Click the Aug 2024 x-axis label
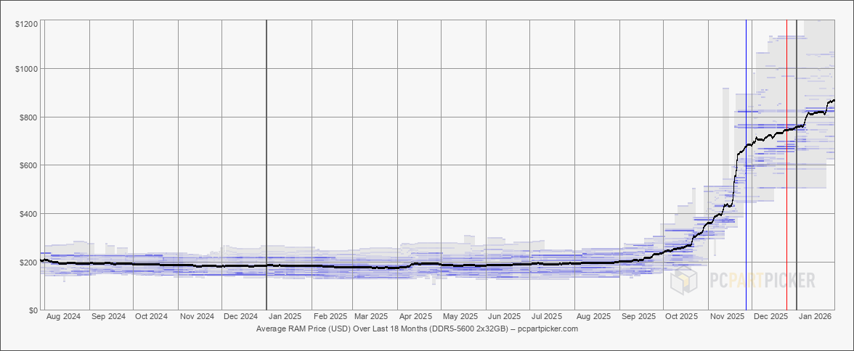This screenshot has width=854, height=351. pos(63,317)
